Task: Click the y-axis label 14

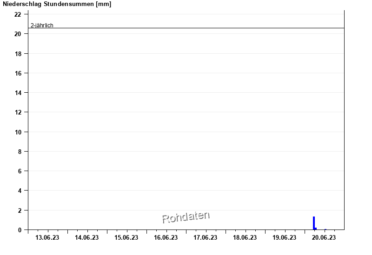Action: (x=18, y=93)
